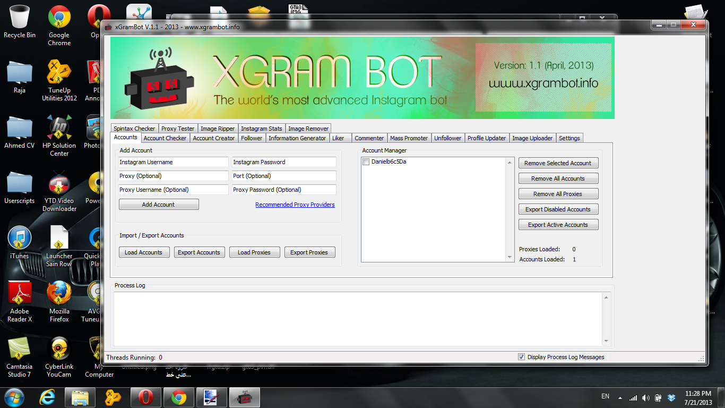Open iTunes desktop shortcut
The width and height of the screenshot is (725, 408).
click(x=20, y=242)
